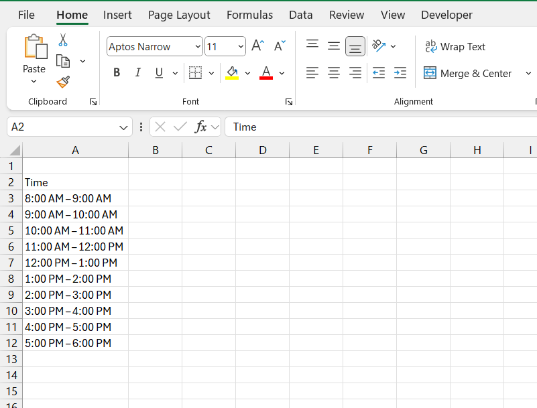Viewport: 537px width, 408px height.
Task: Apply the yellow fill color
Action: [x=232, y=72]
